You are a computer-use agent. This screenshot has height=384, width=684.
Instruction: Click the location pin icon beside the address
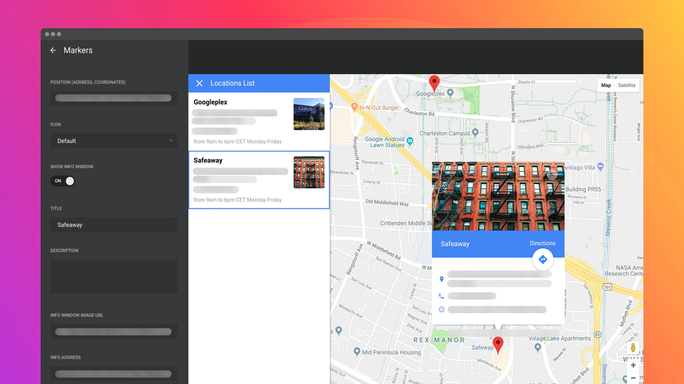coord(441,279)
